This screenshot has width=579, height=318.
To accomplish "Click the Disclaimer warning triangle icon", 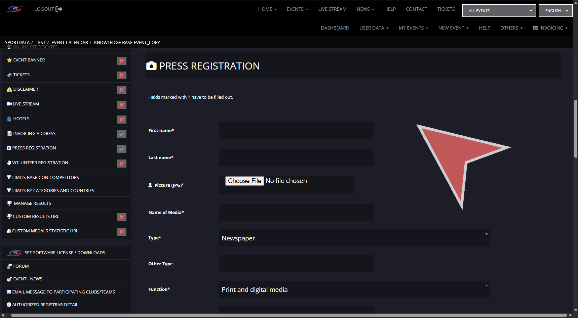I will 9,89.
